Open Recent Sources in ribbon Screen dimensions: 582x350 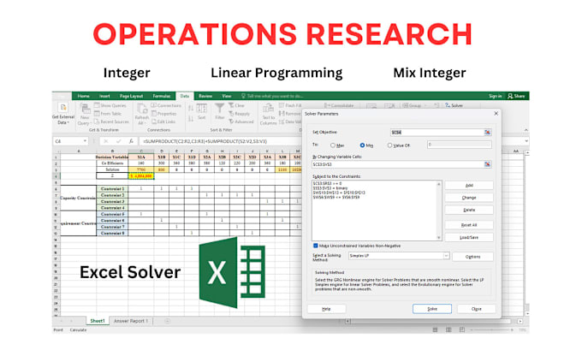tap(111, 122)
